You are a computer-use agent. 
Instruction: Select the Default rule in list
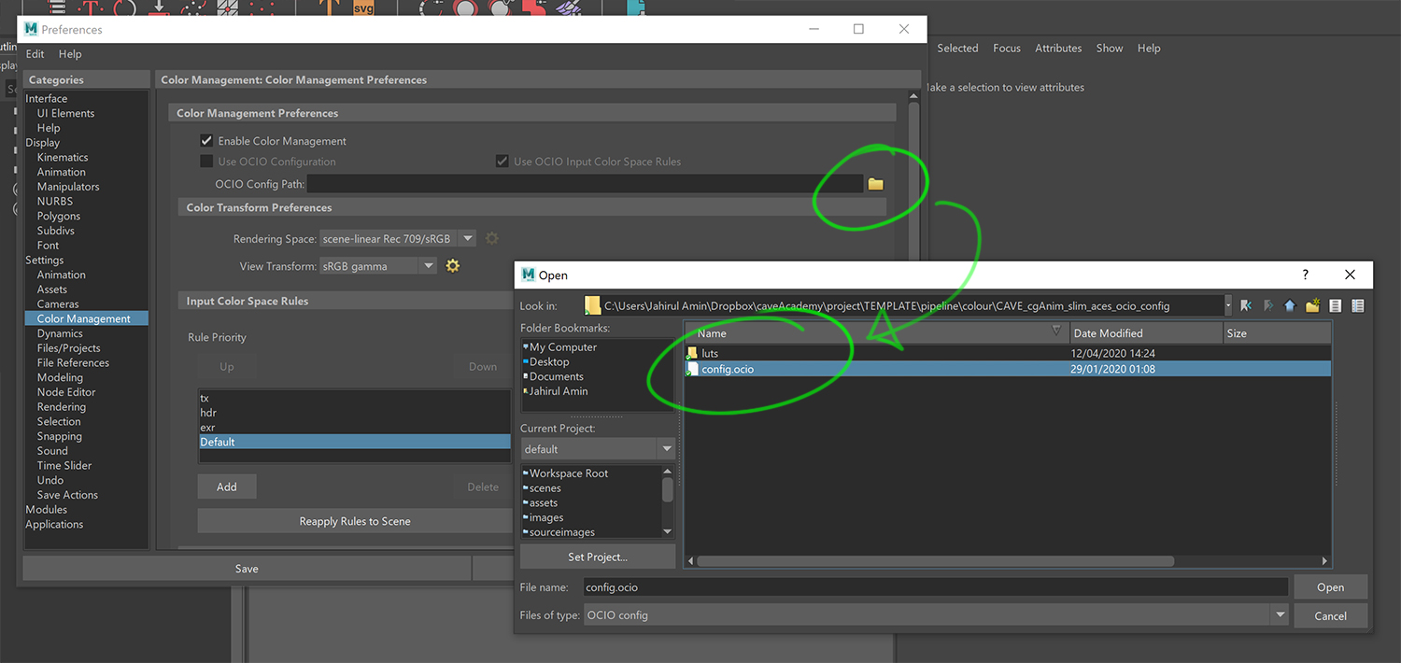[x=355, y=442]
